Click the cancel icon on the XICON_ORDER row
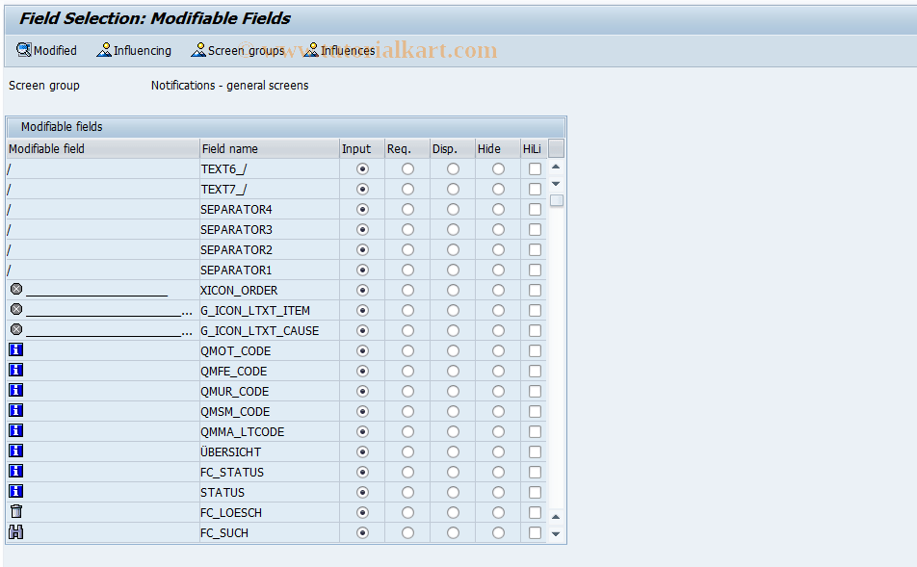 coord(15,290)
